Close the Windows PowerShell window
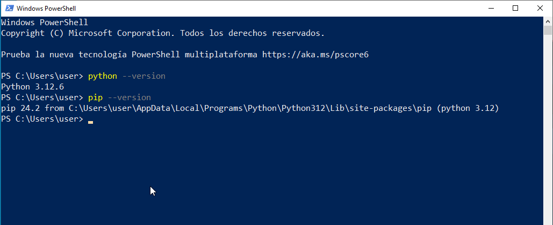 (x=540, y=8)
